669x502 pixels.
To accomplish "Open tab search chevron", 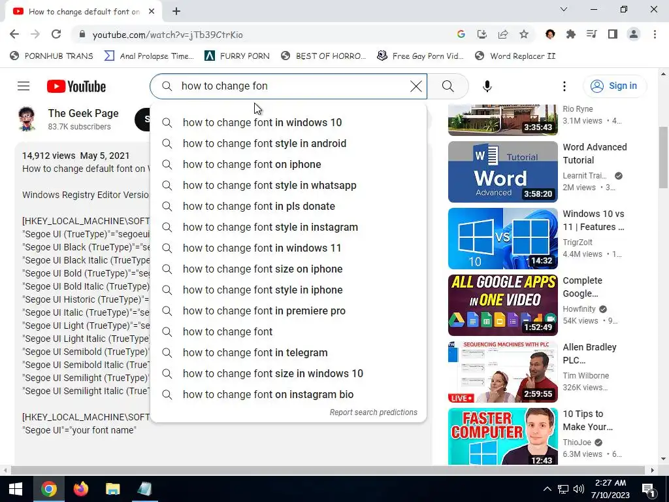I will (x=564, y=9).
